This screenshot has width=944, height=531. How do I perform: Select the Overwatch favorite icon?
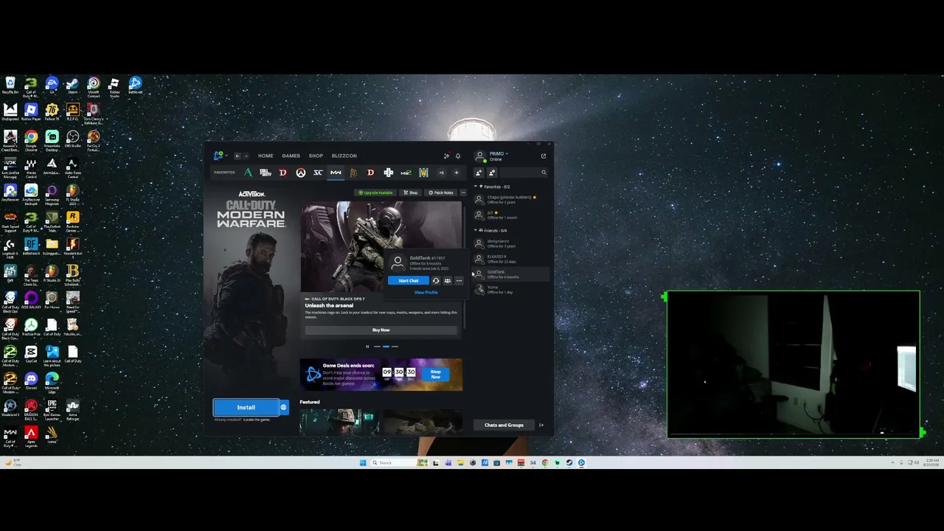(x=301, y=173)
